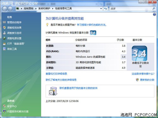This screenshot has width=158, height=118.
Task: Click the icon beside 调整索引选项
Action: 4,33
